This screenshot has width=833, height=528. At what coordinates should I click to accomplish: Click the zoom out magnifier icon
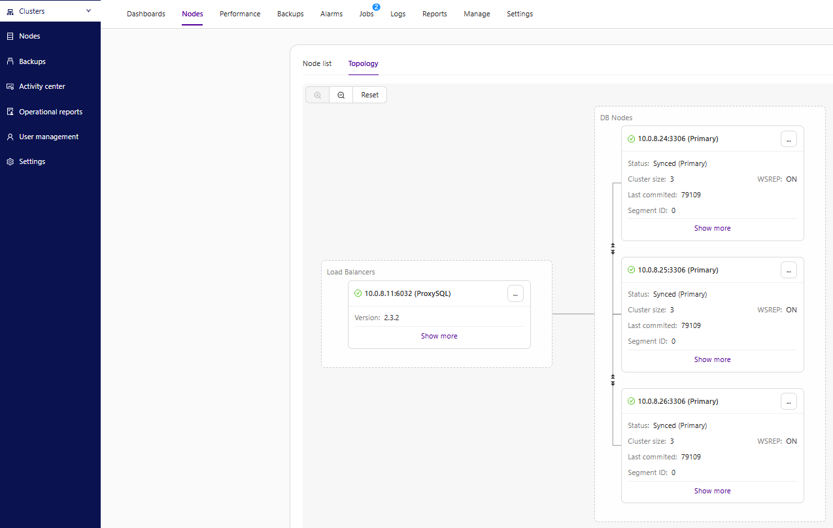click(x=341, y=95)
